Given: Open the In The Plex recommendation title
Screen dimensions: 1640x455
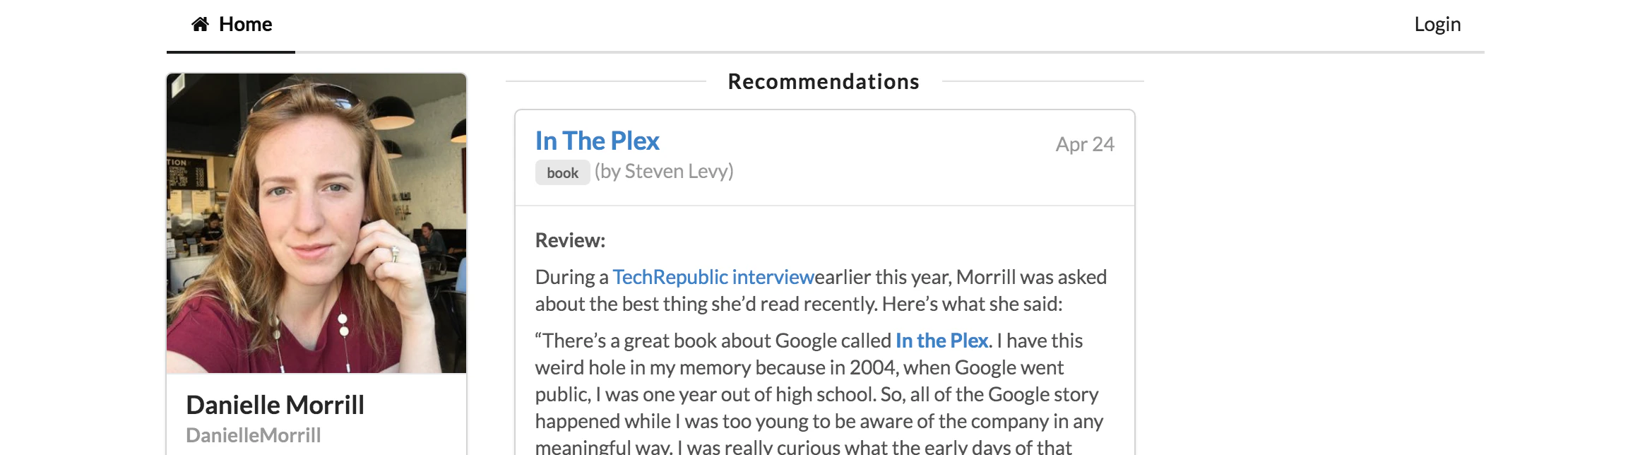Looking at the screenshot, I should pyautogui.click(x=597, y=141).
